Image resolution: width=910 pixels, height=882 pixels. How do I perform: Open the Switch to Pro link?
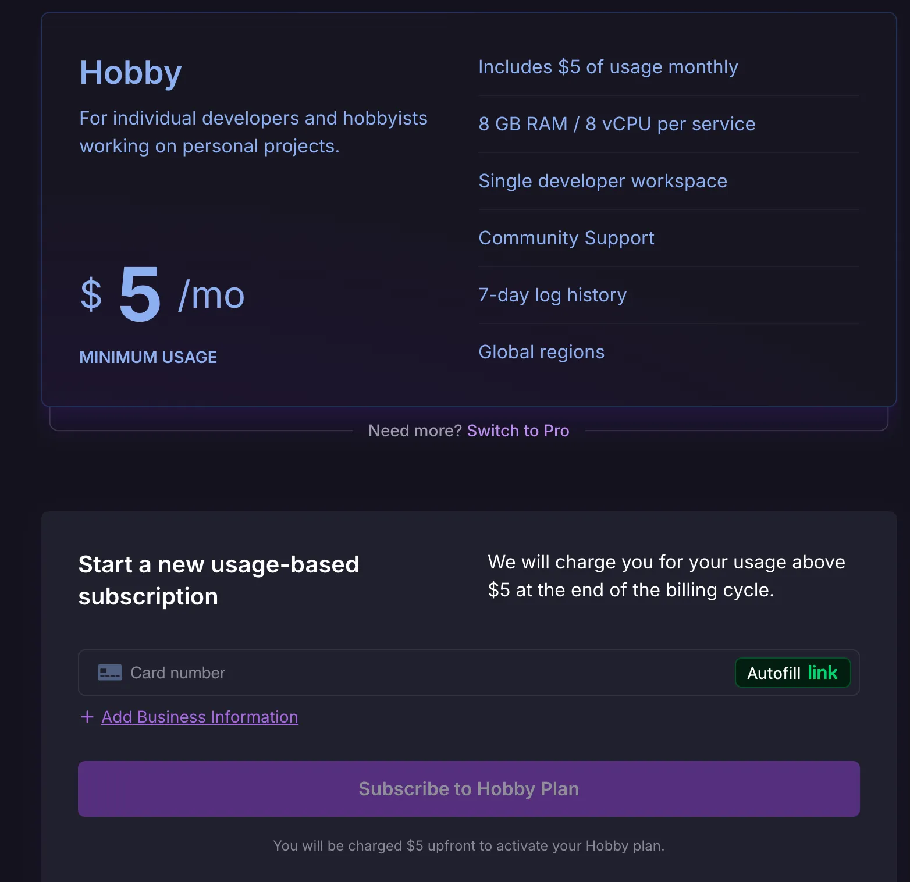(x=517, y=431)
